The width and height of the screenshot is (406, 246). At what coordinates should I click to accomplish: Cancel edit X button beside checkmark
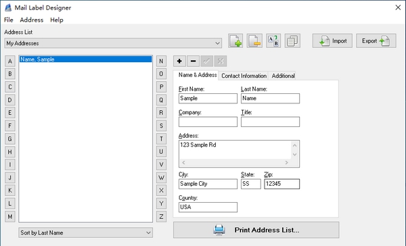(x=221, y=62)
